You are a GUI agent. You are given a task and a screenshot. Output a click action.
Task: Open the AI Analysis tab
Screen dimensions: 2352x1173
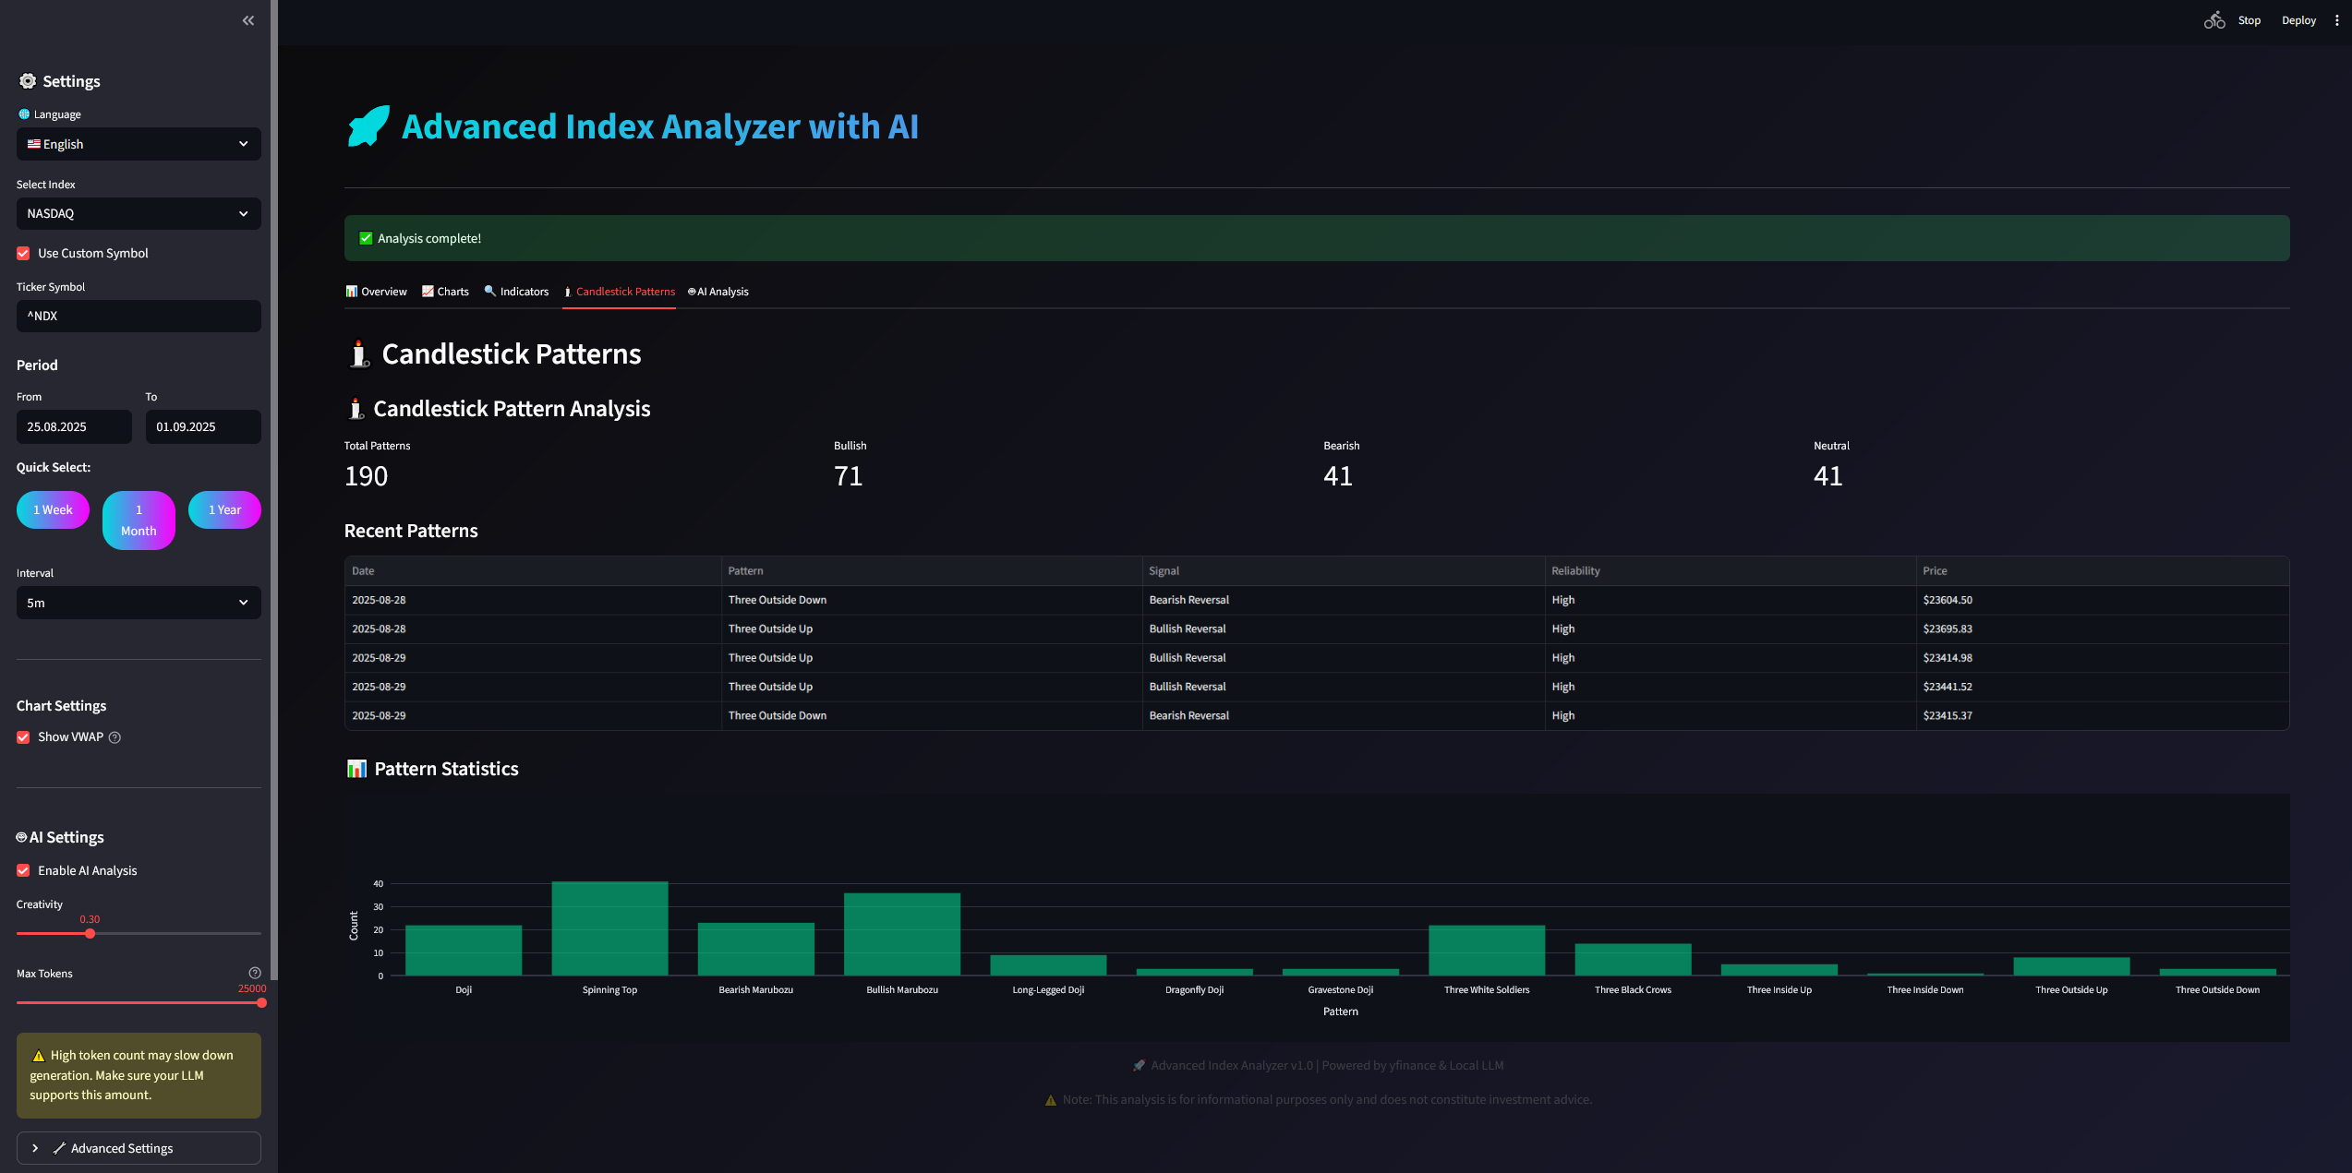(718, 292)
